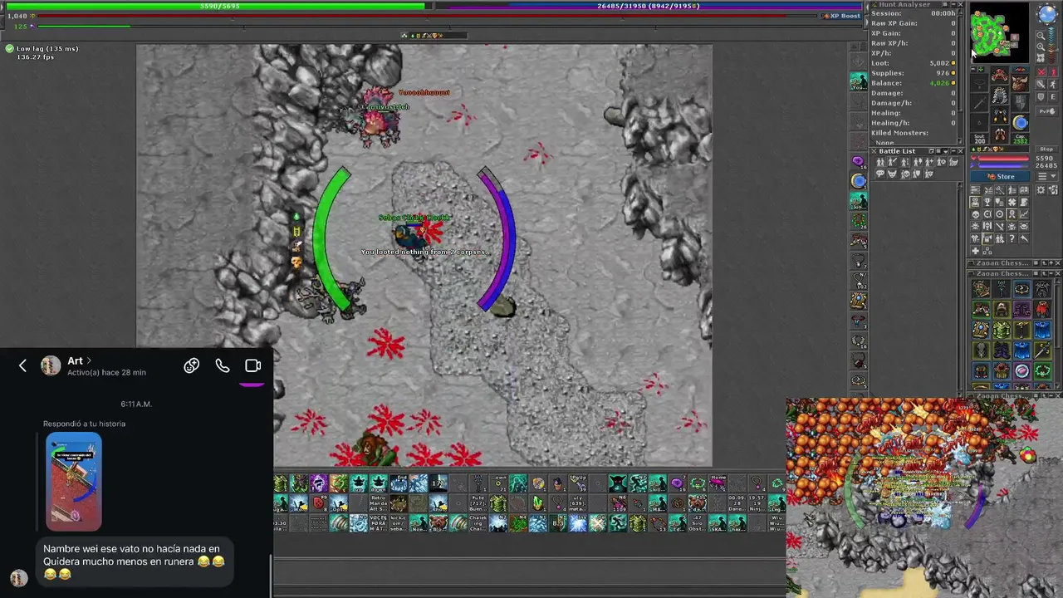This screenshot has width=1063, height=598.
Task: Open the Store button with coin icon
Action: click(x=1000, y=176)
